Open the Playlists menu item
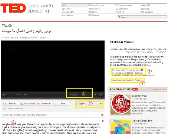The image size is (178, 134). [x=66, y=12]
